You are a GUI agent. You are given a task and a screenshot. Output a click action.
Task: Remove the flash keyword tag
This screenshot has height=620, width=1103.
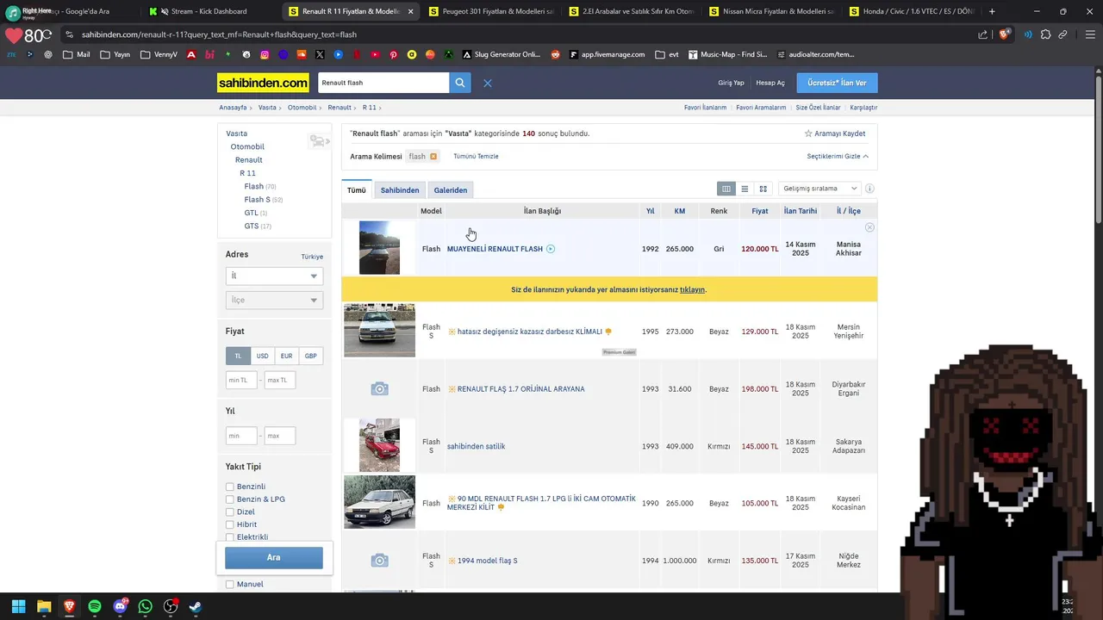[x=433, y=157]
